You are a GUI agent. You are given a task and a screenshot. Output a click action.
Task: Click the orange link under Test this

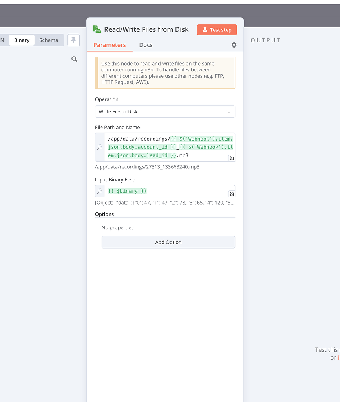coord(338,358)
